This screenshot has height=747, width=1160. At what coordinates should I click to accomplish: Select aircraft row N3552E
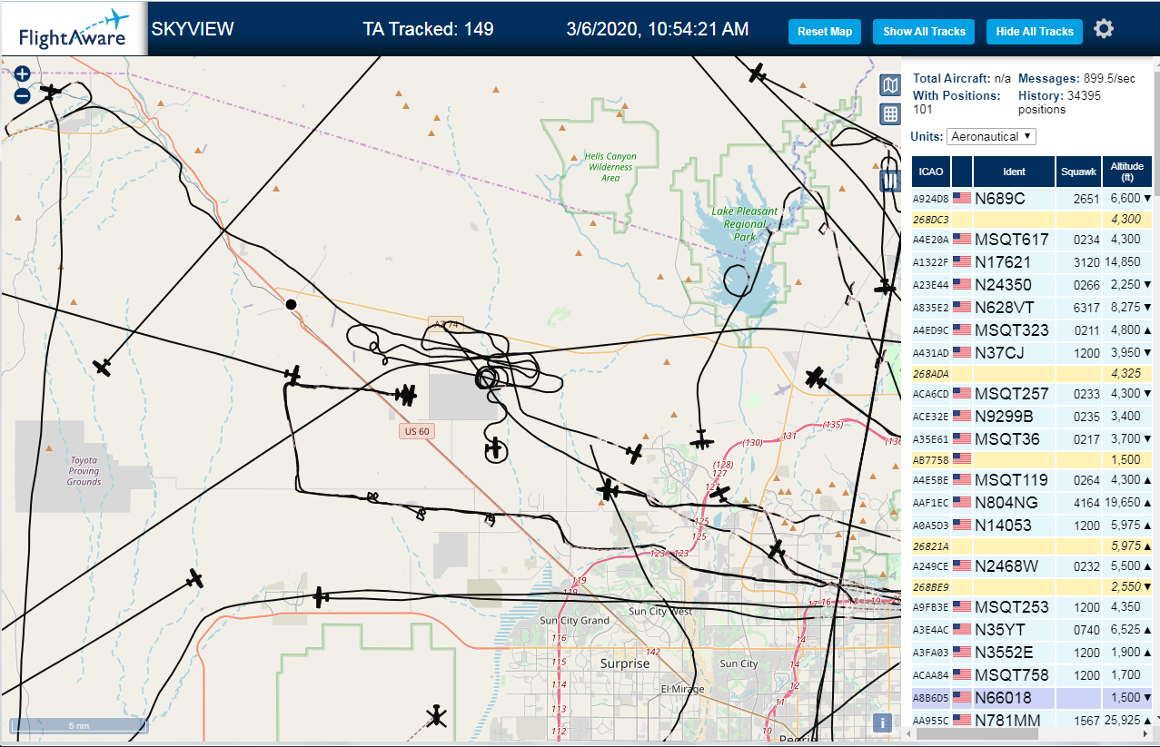click(x=1032, y=653)
